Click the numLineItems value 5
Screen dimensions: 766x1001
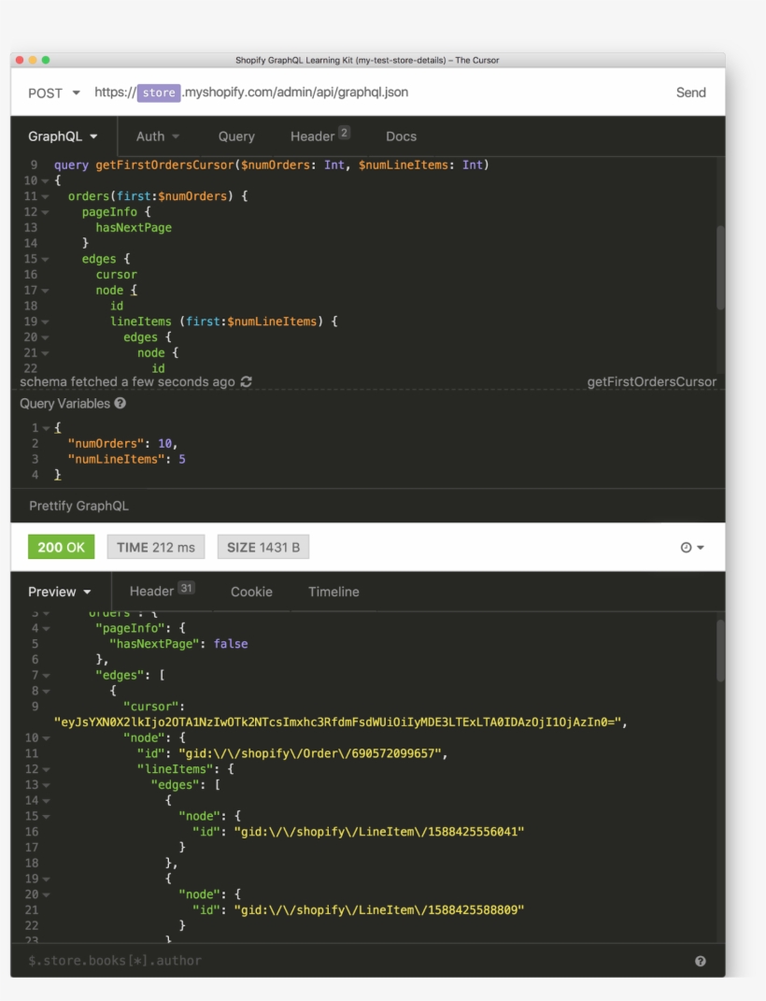tap(182, 460)
